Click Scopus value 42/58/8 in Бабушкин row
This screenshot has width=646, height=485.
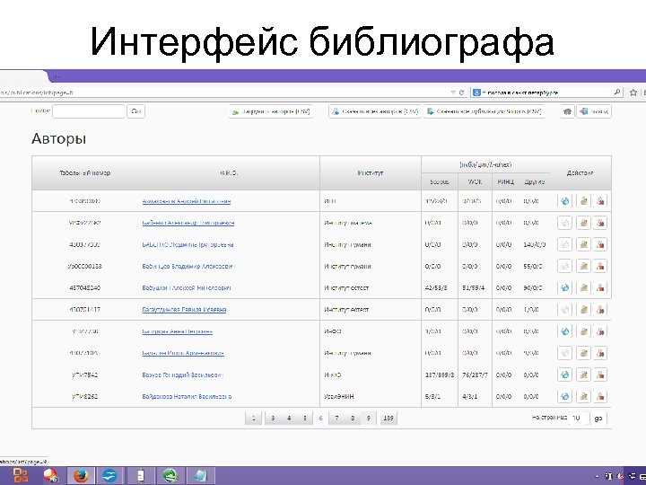[436, 288]
